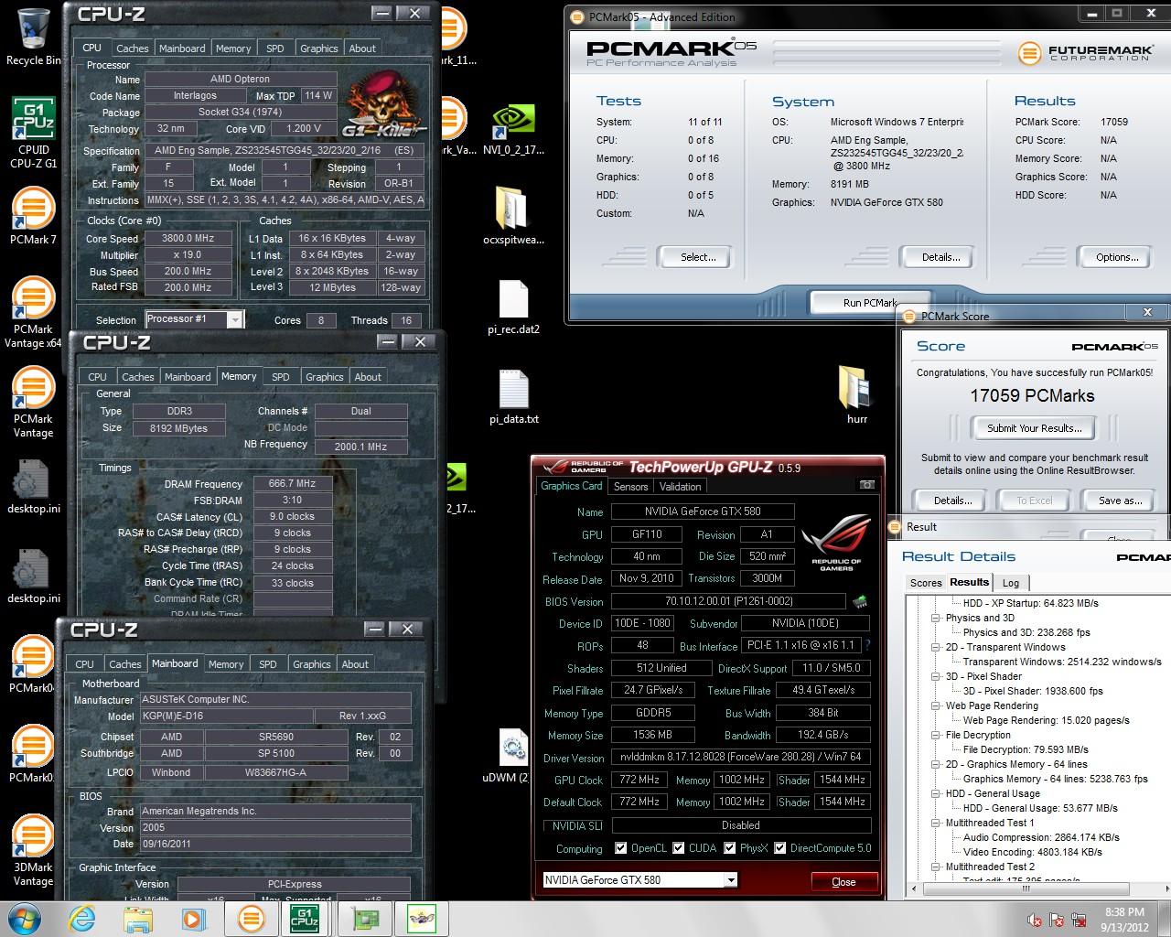Switch to Scores tab in Result Details
The width and height of the screenshot is (1171, 937).
pyautogui.click(x=926, y=583)
